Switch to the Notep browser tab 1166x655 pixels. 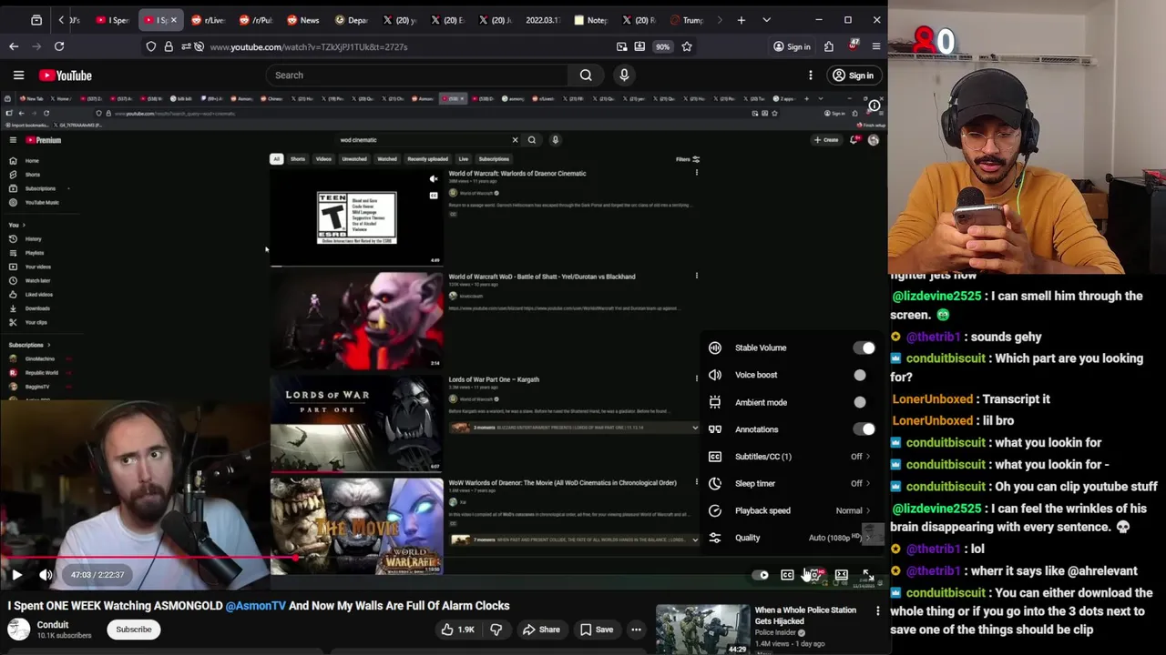pos(590,20)
